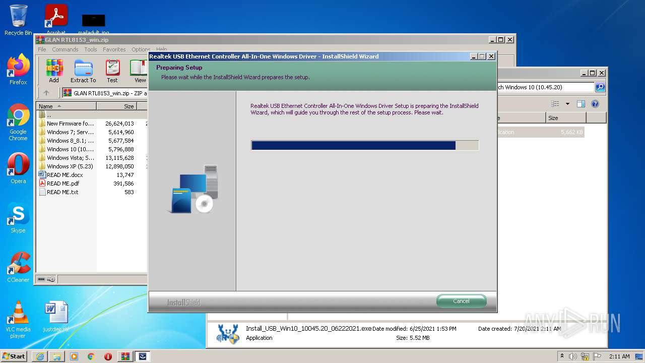Select the parent folder '..' row in WinRAR

tap(92, 115)
